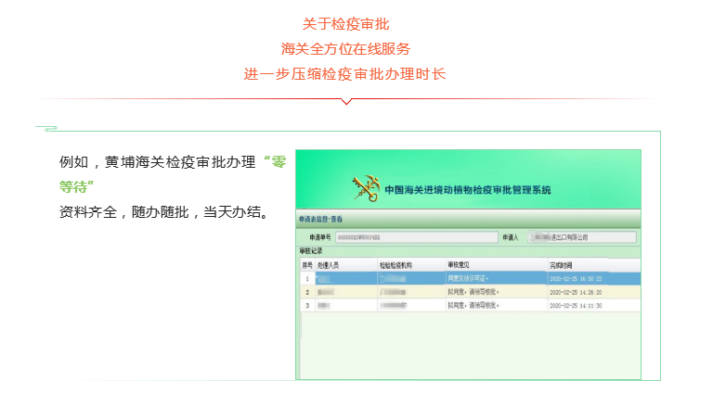Click sequence number 2 cell in the table
This screenshot has height=406, width=713.
[x=307, y=292]
